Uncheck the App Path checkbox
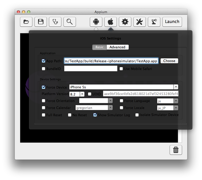Image resolution: width=202 pixels, height=180 pixels. pos(44,61)
